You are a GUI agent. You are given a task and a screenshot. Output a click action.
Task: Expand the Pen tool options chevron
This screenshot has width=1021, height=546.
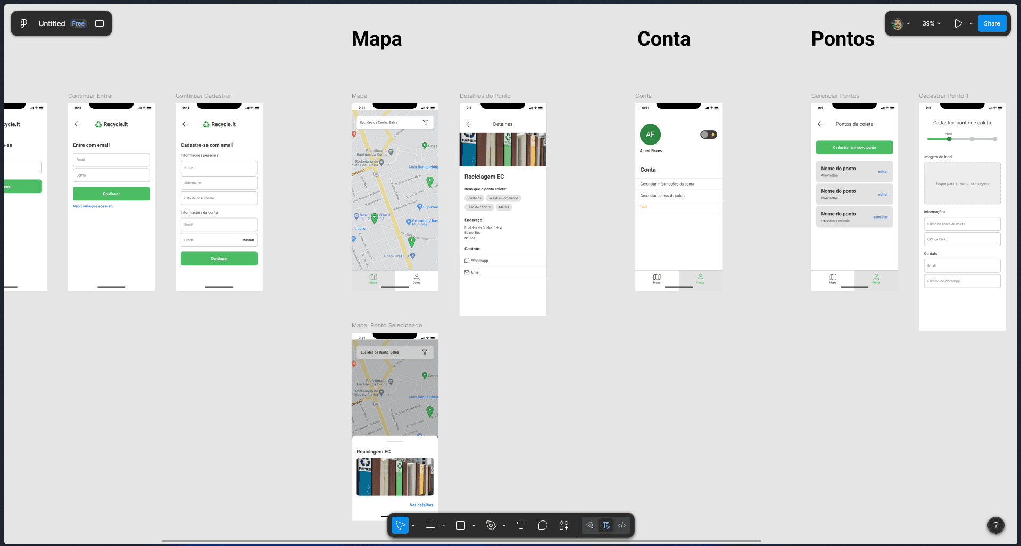pos(504,526)
